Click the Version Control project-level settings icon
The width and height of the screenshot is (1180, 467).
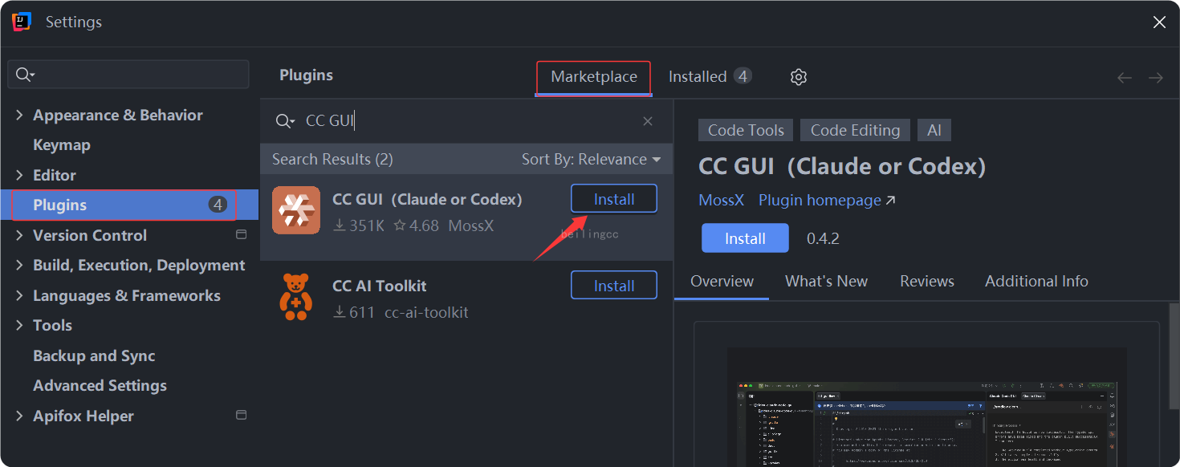241,235
